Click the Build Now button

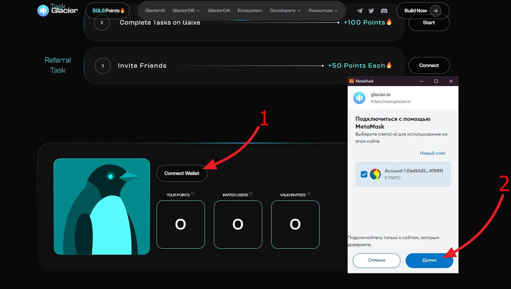[x=423, y=10]
